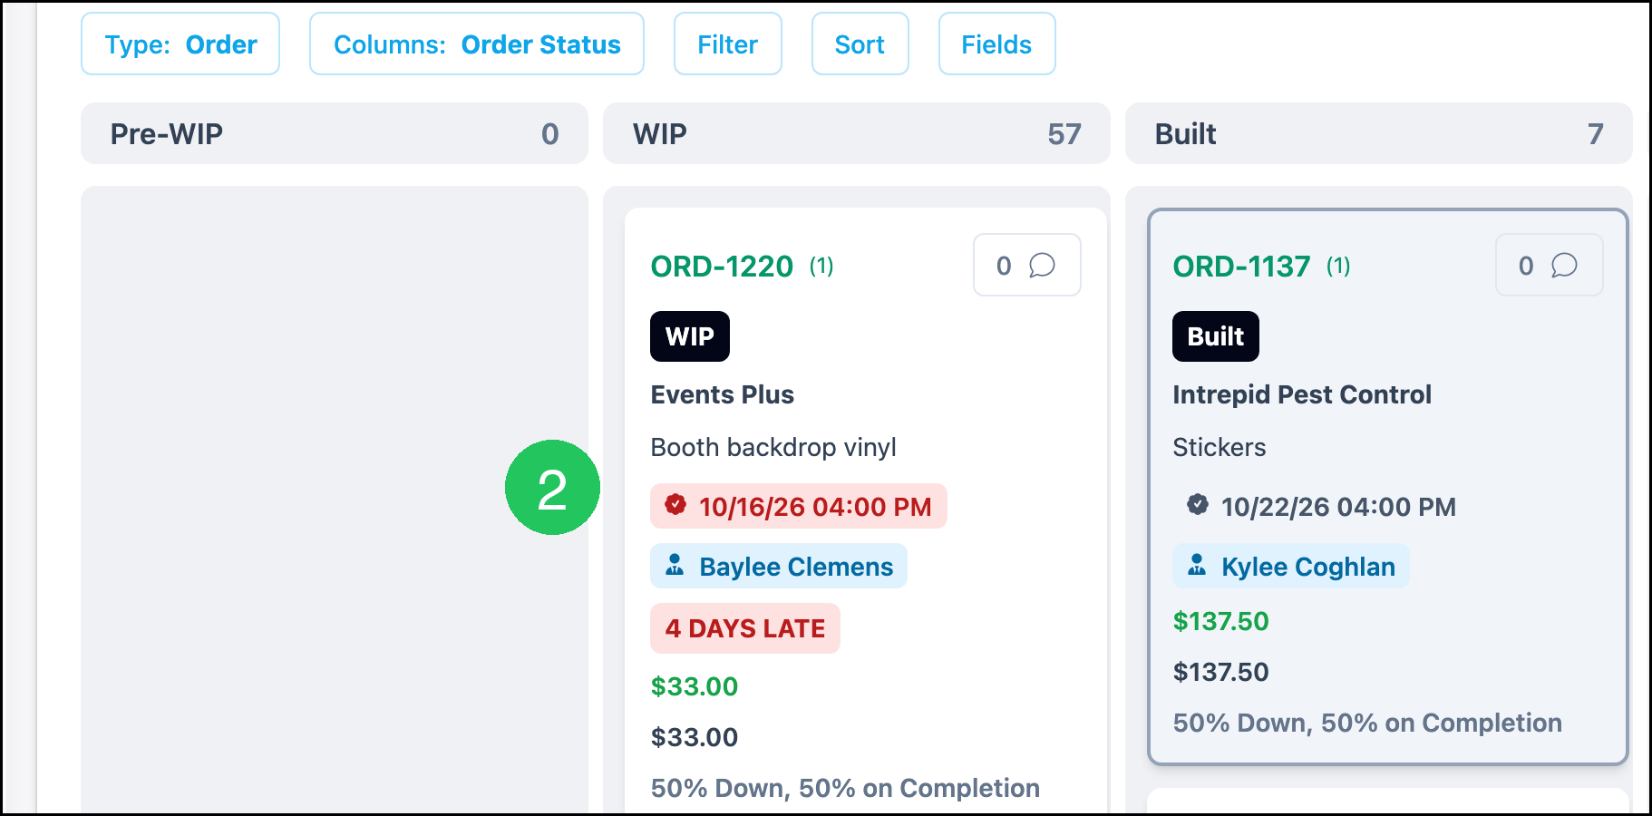Click the person icon beside Baylee Clemens

pyautogui.click(x=675, y=566)
